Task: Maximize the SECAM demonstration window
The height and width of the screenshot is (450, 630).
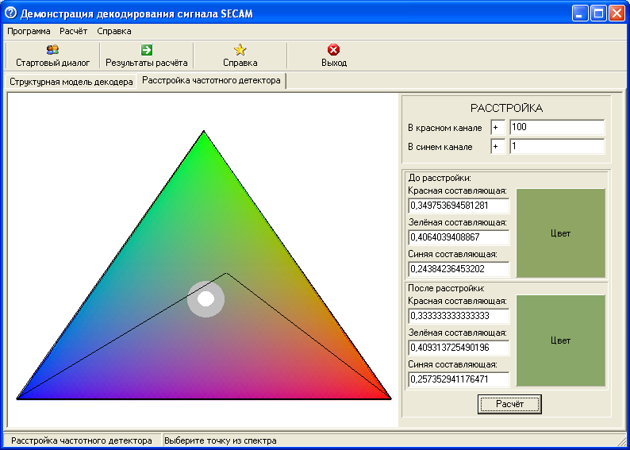Action: coord(598,14)
